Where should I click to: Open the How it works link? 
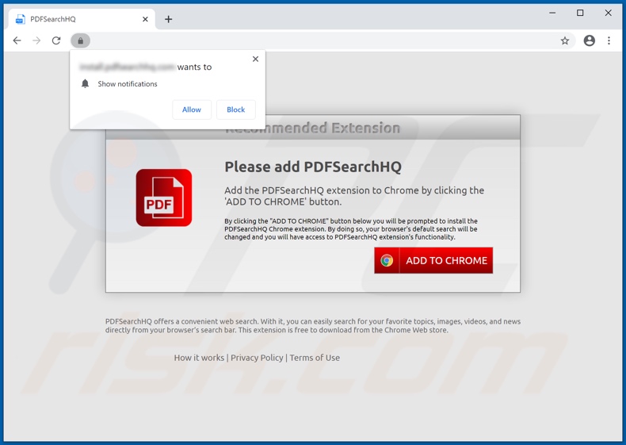pyautogui.click(x=199, y=358)
